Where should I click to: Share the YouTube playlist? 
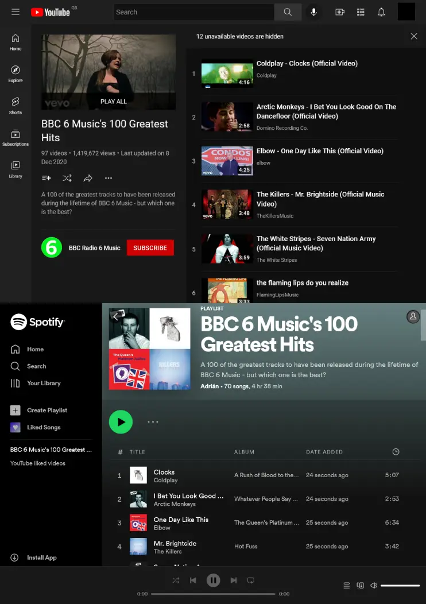tap(88, 178)
